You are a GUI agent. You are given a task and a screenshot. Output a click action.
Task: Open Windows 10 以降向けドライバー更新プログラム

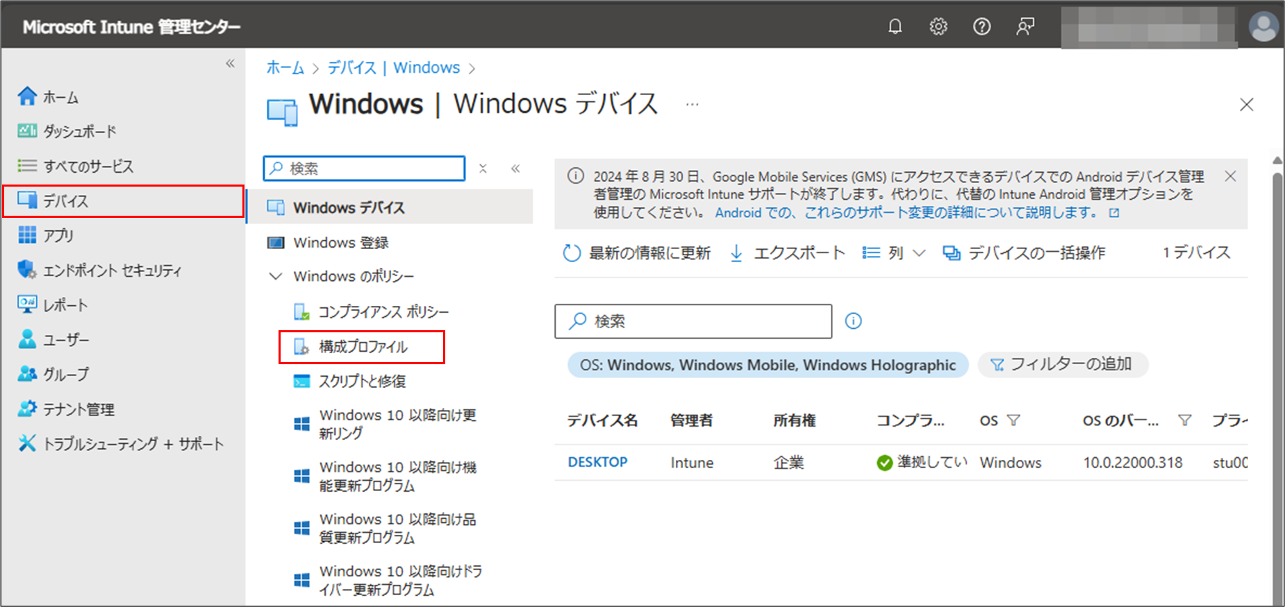(401, 580)
